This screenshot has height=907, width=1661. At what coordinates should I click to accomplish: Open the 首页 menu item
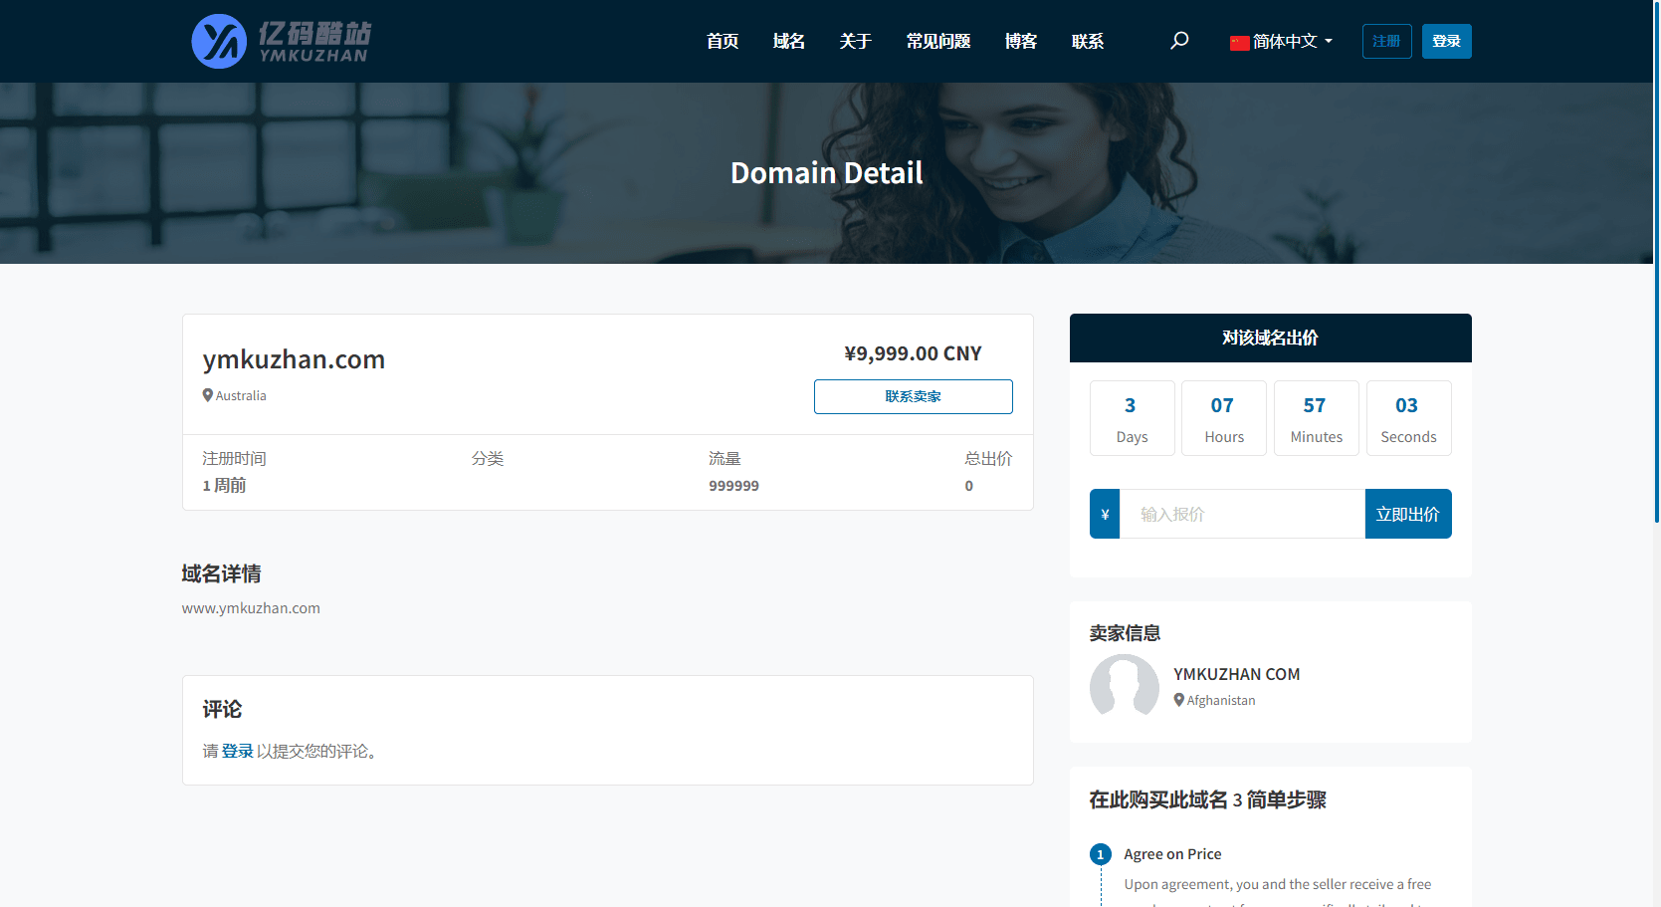tap(723, 41)
